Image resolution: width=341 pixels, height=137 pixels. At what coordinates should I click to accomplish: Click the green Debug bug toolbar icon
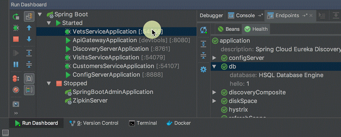coord(16,28)
